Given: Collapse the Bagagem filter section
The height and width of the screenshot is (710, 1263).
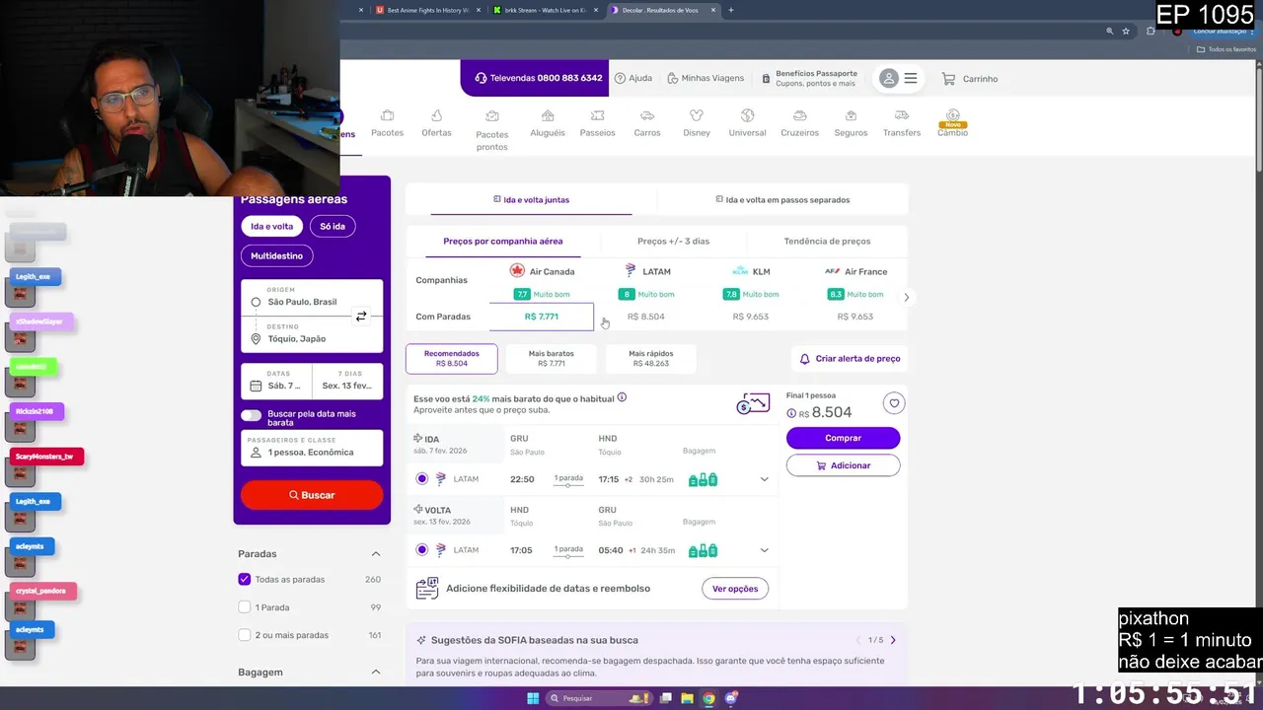Looking at the screenshot, I should [376, 673].
